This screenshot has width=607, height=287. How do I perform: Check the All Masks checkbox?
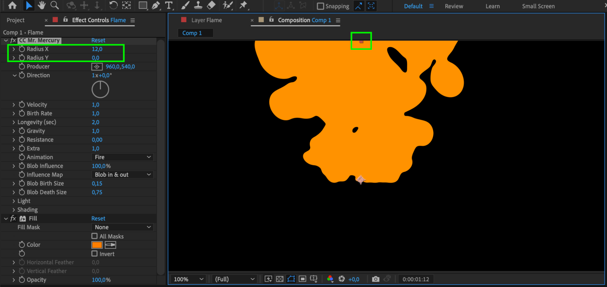click(94, 236)
